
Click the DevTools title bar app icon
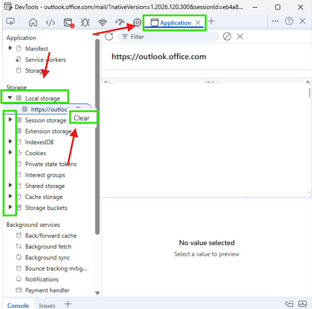point(9,7)
